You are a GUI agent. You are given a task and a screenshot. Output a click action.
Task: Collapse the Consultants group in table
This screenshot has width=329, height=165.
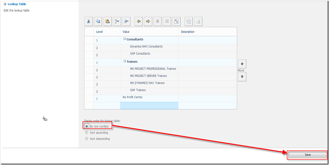pos(124,39)
